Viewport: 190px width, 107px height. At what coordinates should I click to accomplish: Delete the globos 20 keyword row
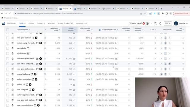12,84
